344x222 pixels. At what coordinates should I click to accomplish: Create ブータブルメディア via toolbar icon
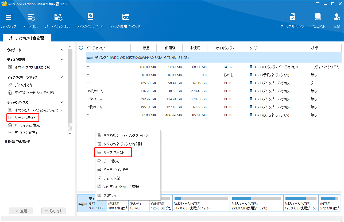click(x=292, y=21)
